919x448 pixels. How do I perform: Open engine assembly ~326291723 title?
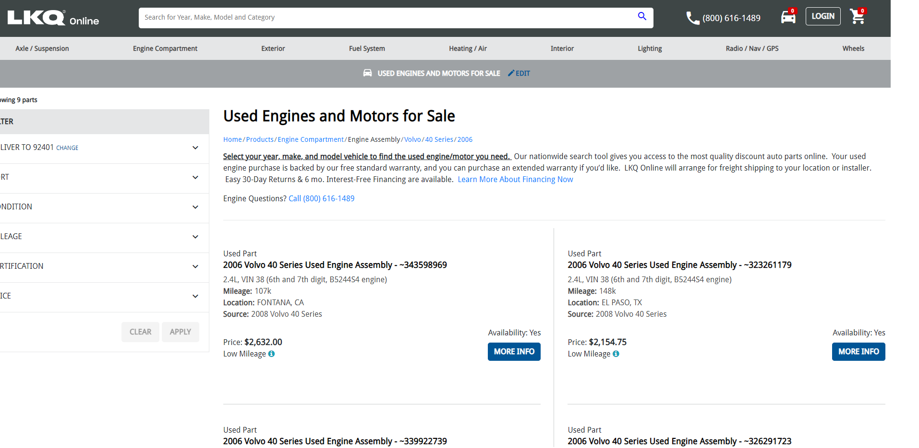coord(679,441)
